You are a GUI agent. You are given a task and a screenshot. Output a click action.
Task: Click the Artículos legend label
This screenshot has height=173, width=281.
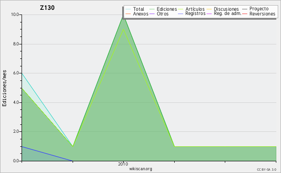coord(195,9)
